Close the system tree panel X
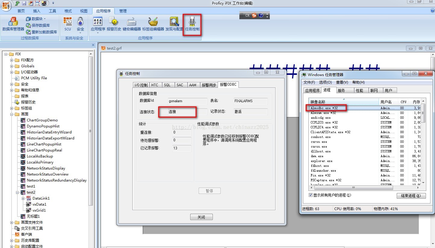The height and width of the screenshot is (248, 435). pos(93,45)
